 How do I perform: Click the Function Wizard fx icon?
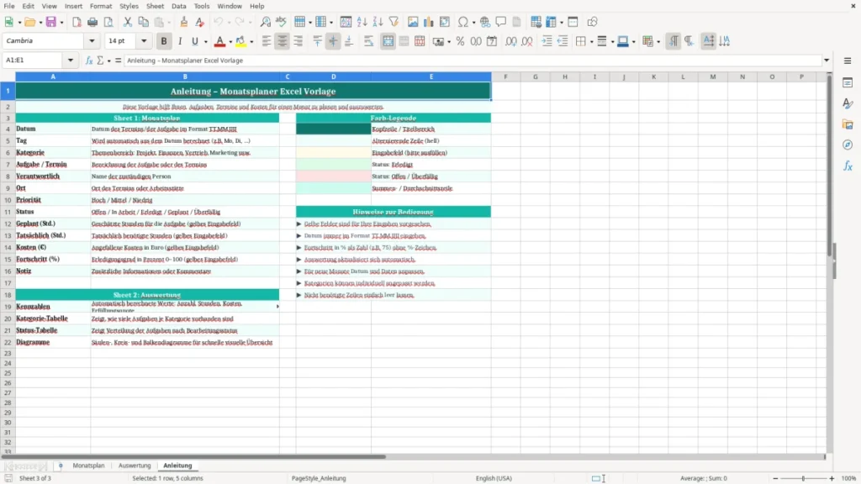coord(89,60)
